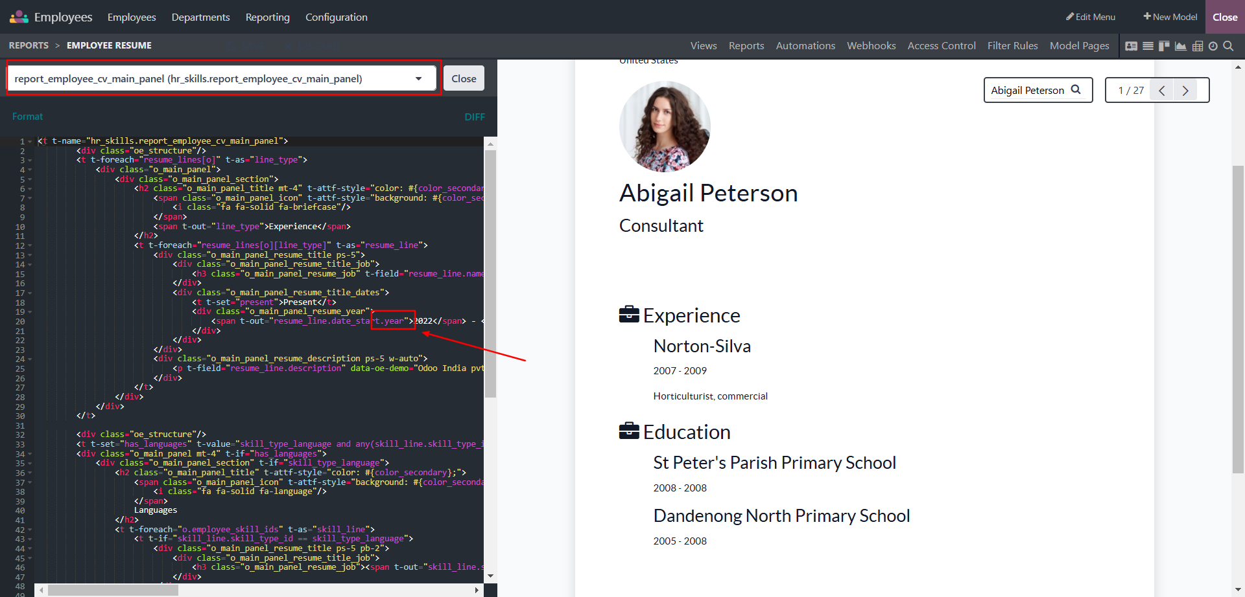Viewport: 1245px width, 597px height.
Task: Click the 2005 - 2008 date text
Action: (680, 541)
